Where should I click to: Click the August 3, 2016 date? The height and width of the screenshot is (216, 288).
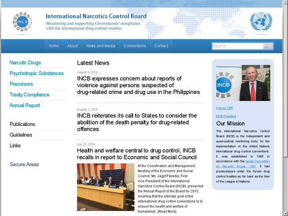(x=87, y=72)
